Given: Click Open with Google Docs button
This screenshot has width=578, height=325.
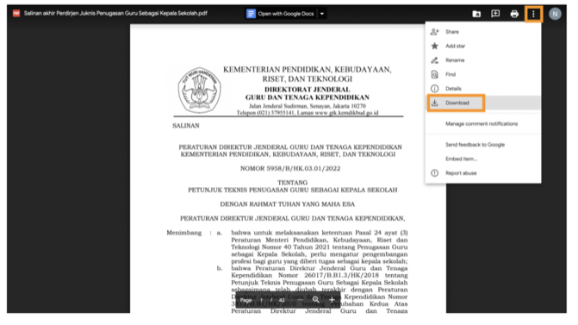Looking at the screenshot, I should tap(280, 14).
